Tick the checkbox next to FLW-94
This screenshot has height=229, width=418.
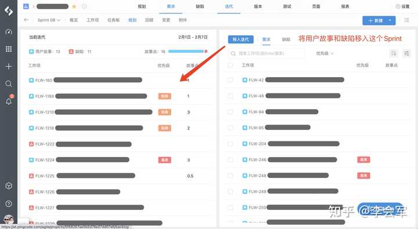point(230,112)
